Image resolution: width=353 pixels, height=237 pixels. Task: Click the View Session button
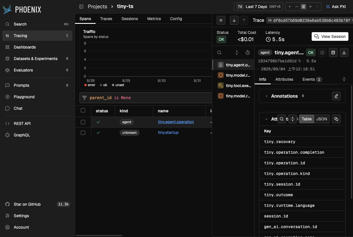(330, 36)
